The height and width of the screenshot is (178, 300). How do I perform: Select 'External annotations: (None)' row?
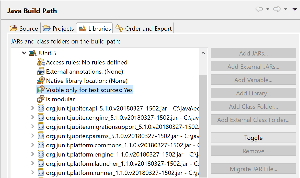point(85,72)
